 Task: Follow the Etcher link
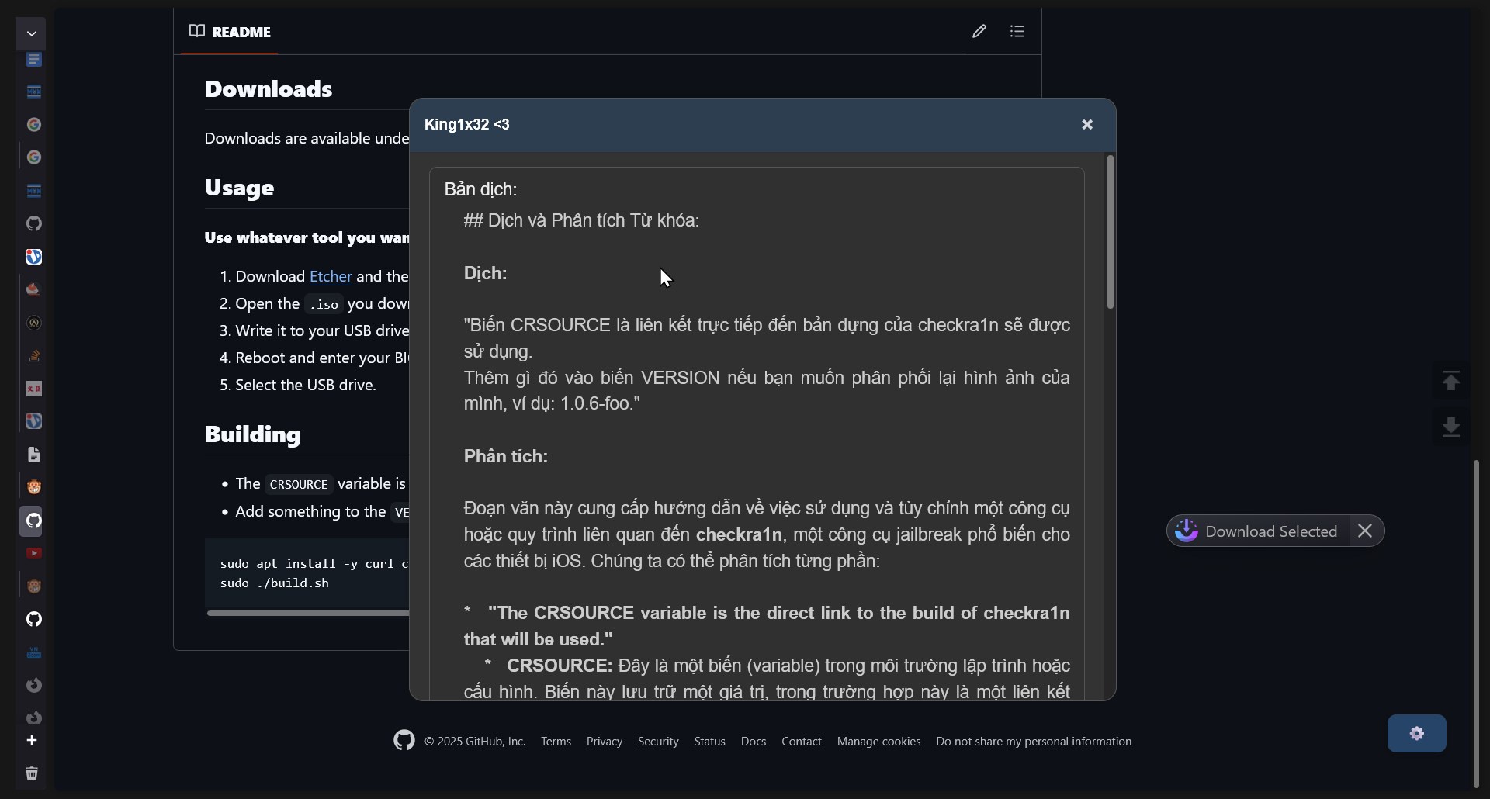[331, 276]
